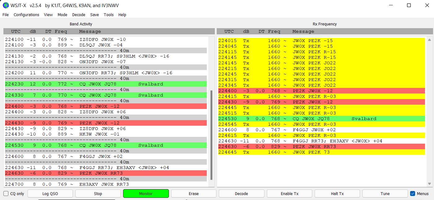
Task: Select the 224545 Tx JW0X PE2K R-03 row
Action: pyautogui.click(x=321, y=124)
